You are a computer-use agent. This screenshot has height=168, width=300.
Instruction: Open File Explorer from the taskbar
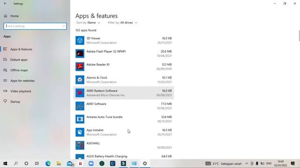[x=59, y=163]
